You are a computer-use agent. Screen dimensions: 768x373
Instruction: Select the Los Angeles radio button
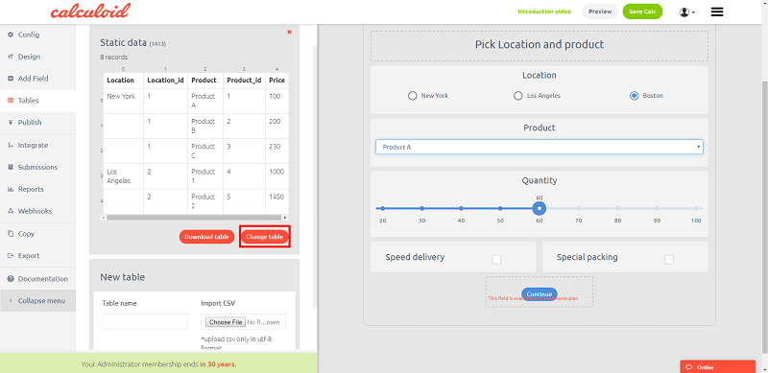[517, 96]
